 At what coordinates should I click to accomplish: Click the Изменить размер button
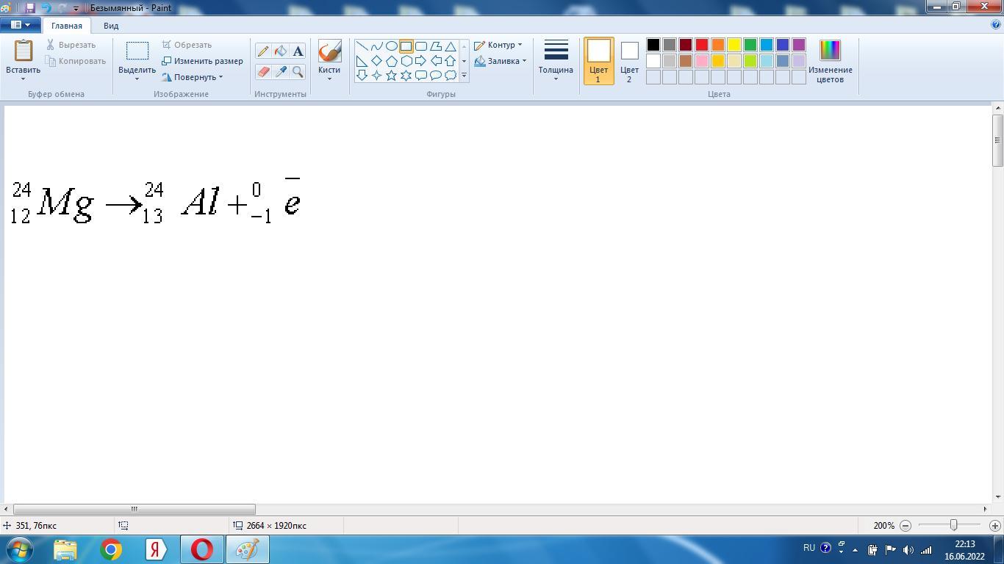click(x=202, y=61)
